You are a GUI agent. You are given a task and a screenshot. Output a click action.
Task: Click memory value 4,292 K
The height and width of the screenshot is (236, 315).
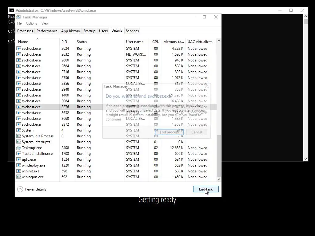point(177,48)
